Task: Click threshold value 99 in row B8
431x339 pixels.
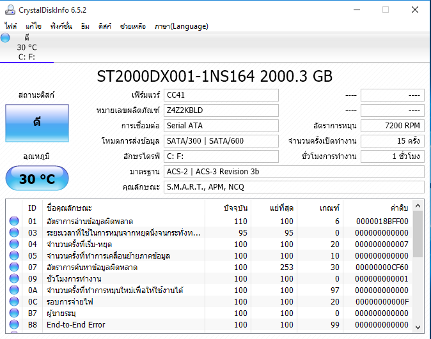Action: click(x=335, y=325)
